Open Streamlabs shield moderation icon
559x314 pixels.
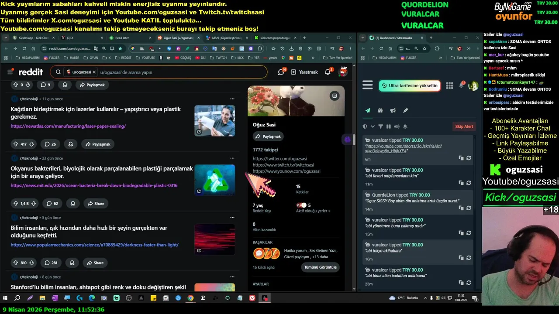point(365,126)
